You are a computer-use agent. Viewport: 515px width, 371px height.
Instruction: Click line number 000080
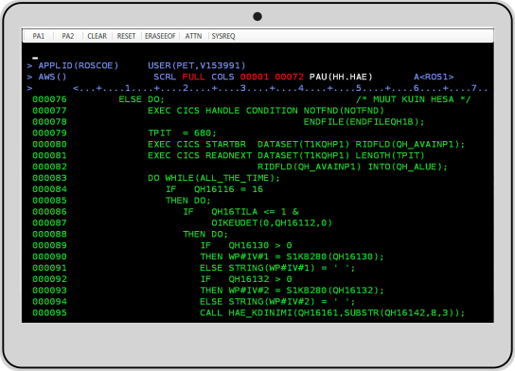[x=49, y=144]
